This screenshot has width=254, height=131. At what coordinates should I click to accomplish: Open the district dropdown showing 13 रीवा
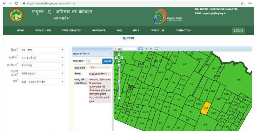pos(43,50)
